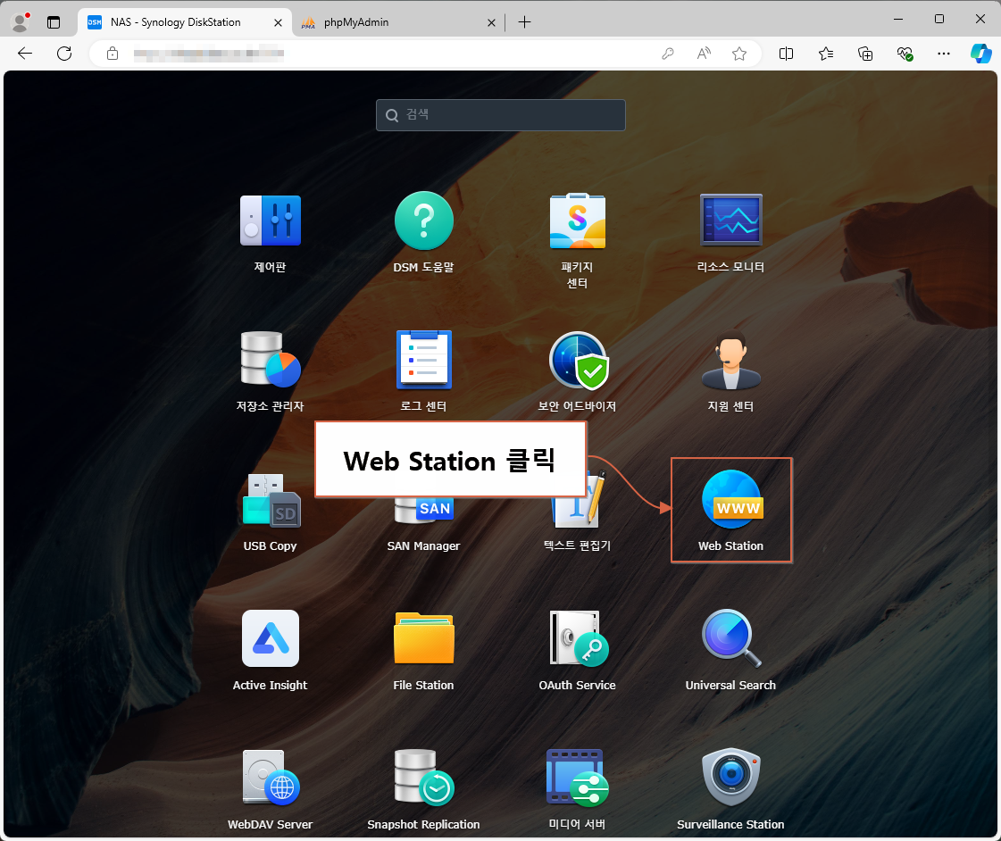Click the 검색 search field
1001x841 pixels.
point(500,115)
